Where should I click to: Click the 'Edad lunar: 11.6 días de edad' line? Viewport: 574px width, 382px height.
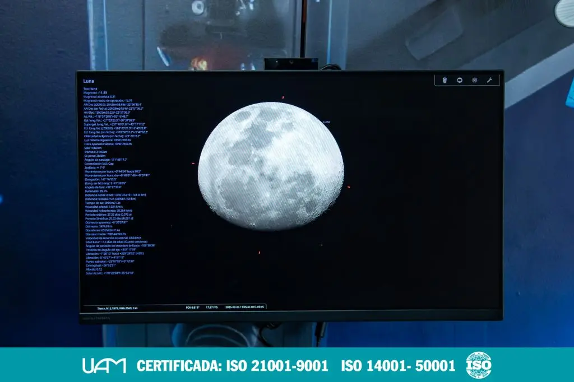[x=117, y=242]
